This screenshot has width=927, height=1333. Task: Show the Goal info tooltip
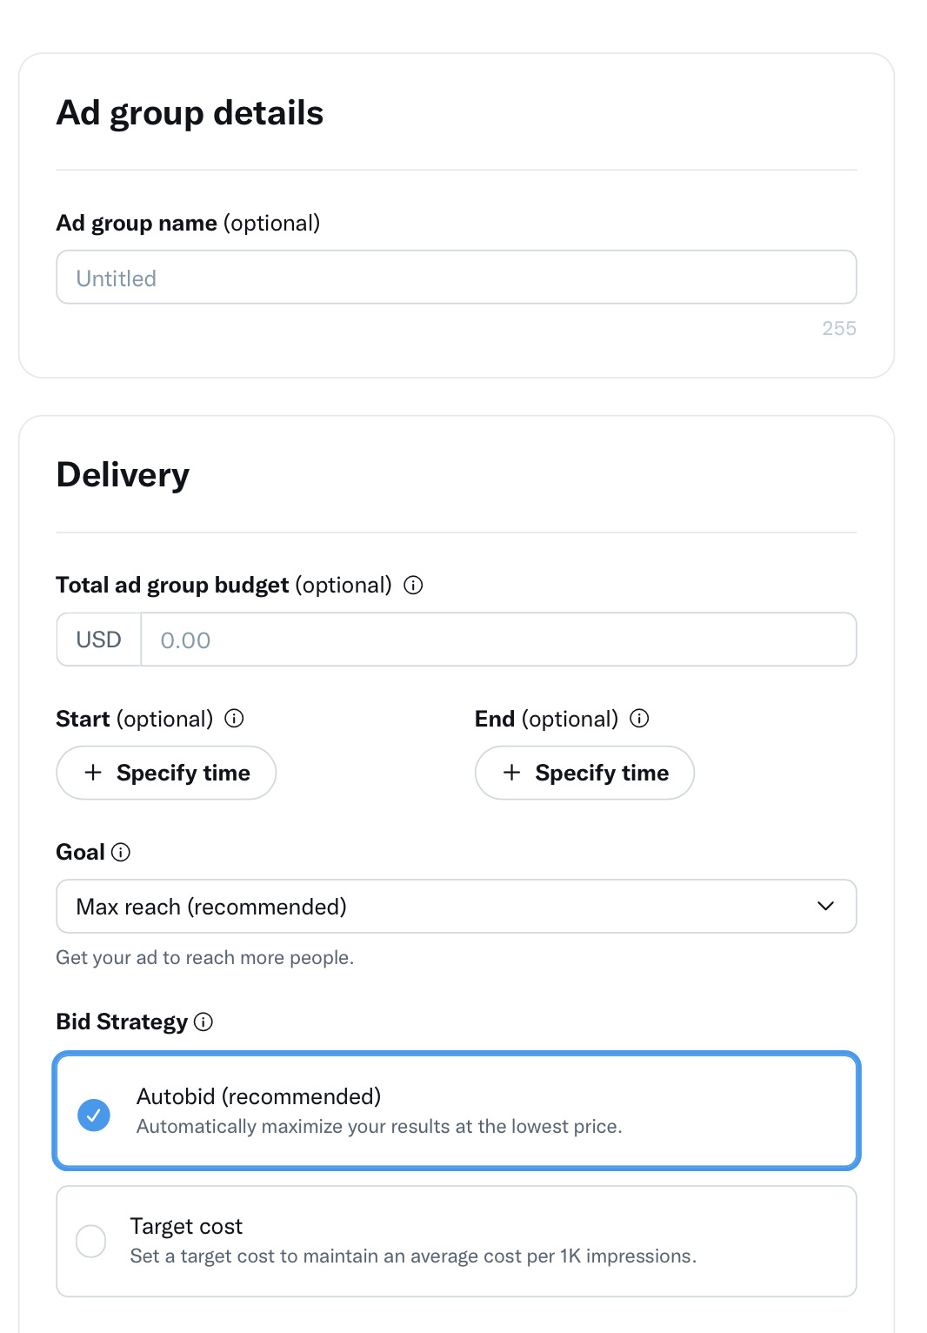(121, 853)
